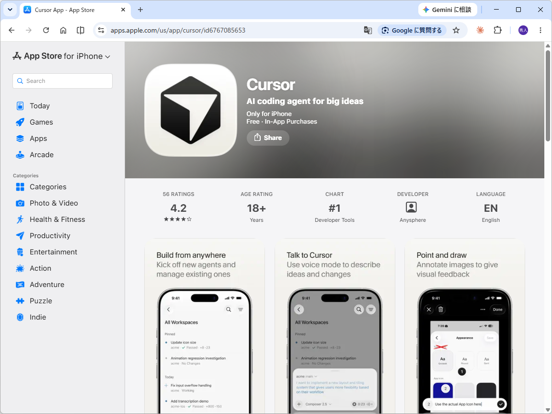Viewport: 552px width, 414px height.
Task: Click the translate page icon
Action: 368,30
